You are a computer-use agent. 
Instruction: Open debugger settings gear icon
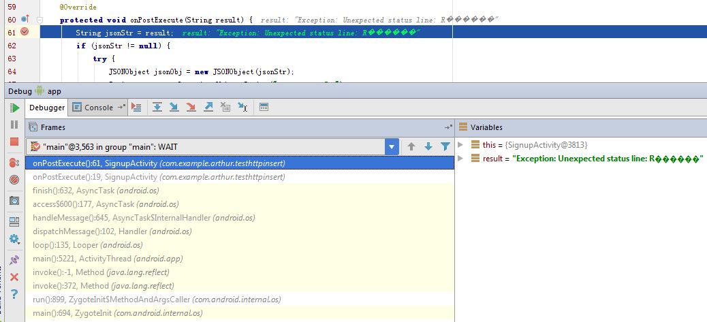pos(14,239)
